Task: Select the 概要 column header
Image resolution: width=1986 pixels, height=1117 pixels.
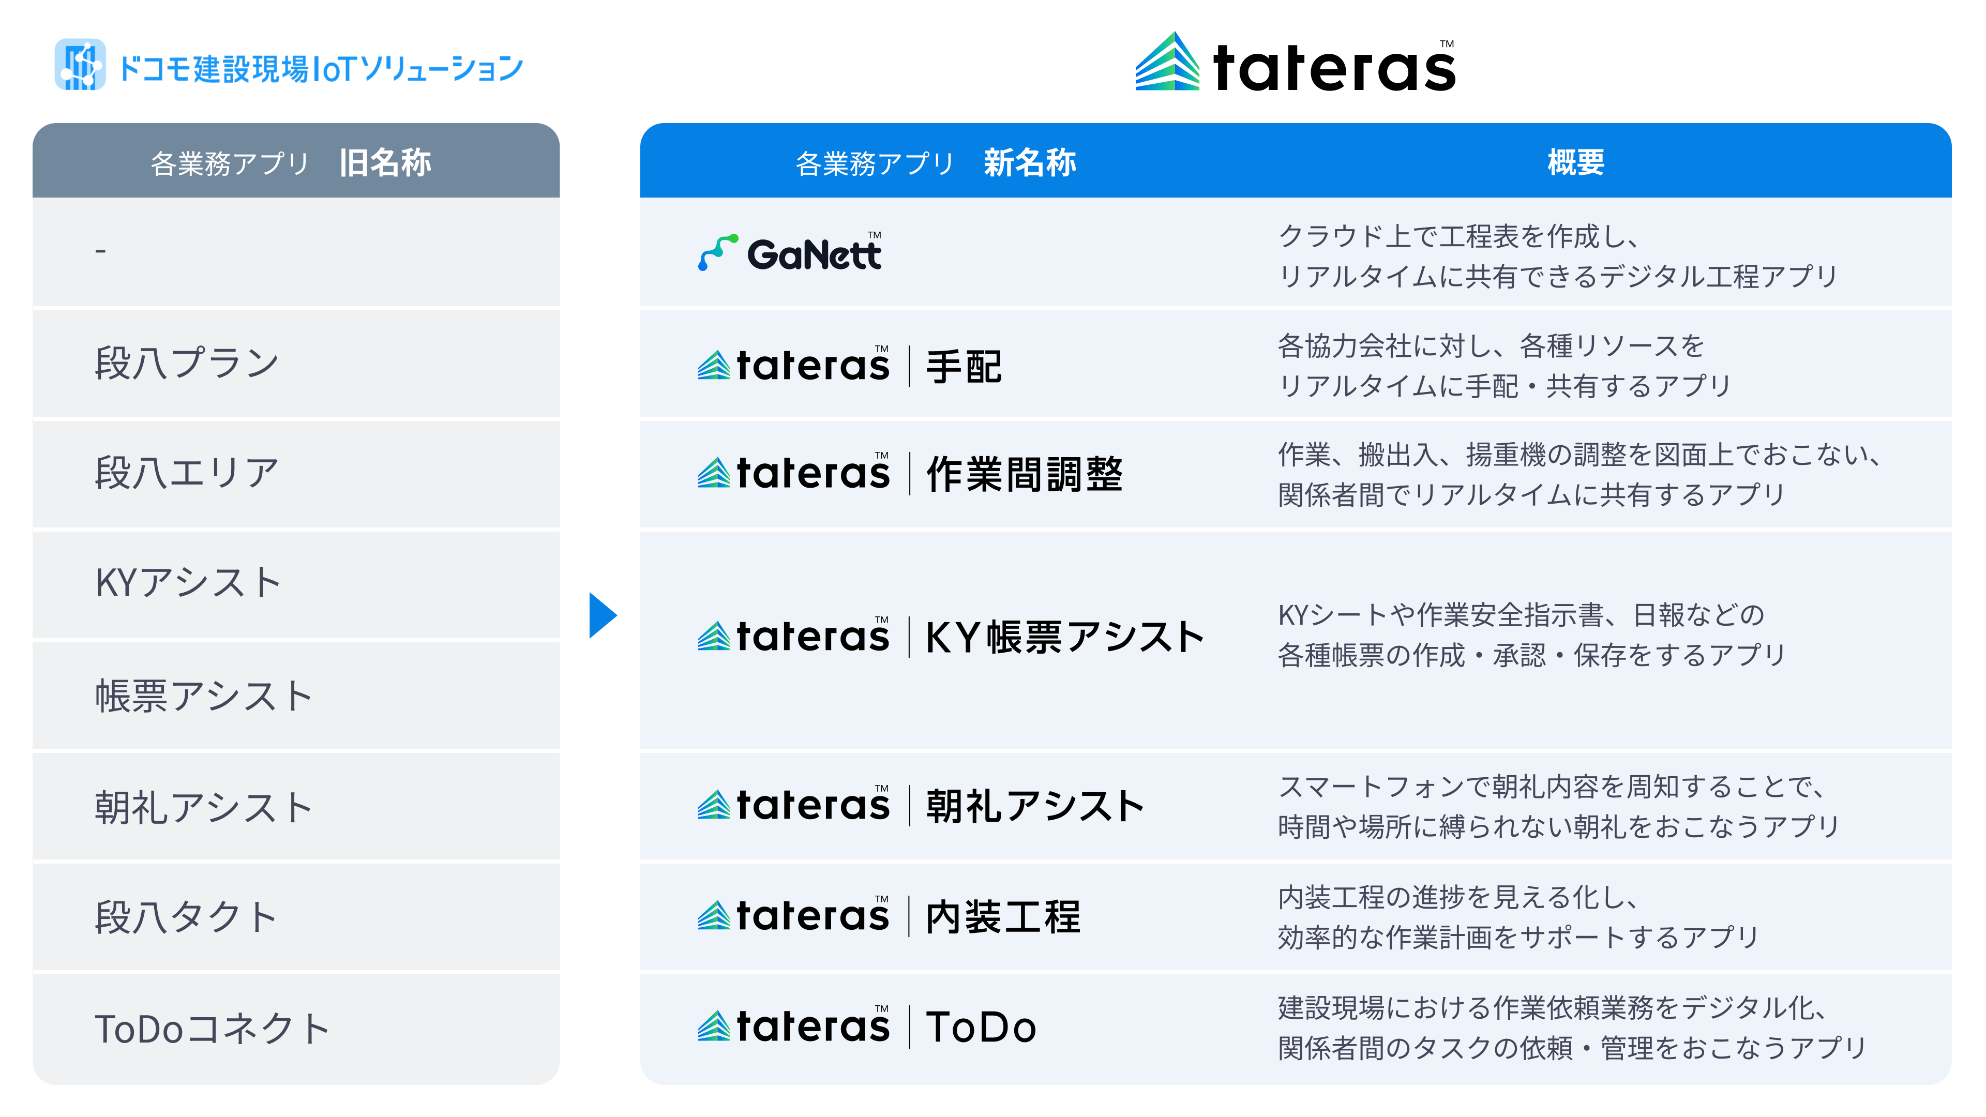Action: [x=1575, y=163]
